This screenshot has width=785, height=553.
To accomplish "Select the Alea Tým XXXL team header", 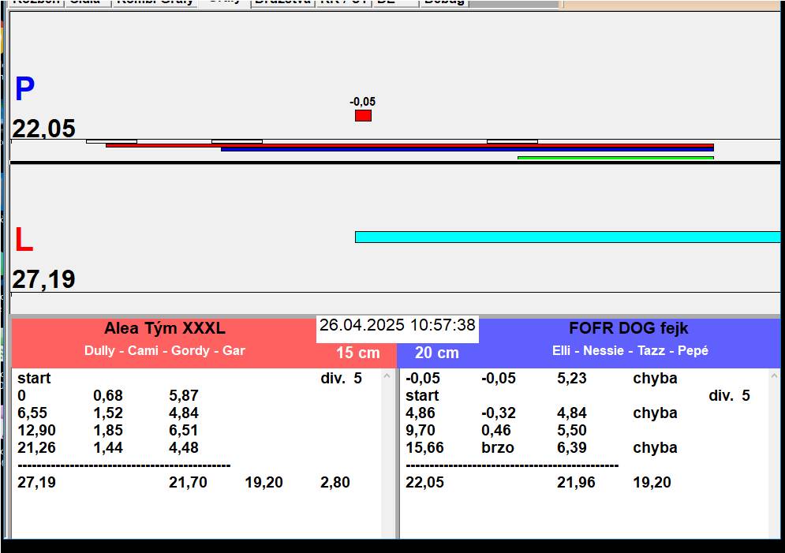I will click(164, 329).
